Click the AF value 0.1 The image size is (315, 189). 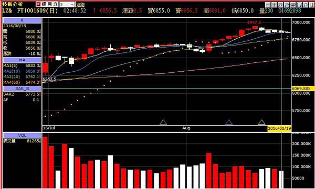point(36,100)
